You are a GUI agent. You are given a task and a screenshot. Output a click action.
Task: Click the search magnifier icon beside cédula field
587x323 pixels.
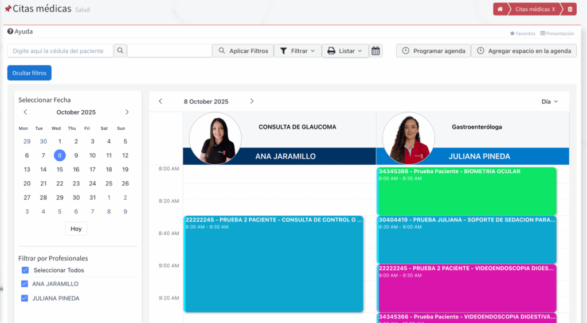pos(120,51)
